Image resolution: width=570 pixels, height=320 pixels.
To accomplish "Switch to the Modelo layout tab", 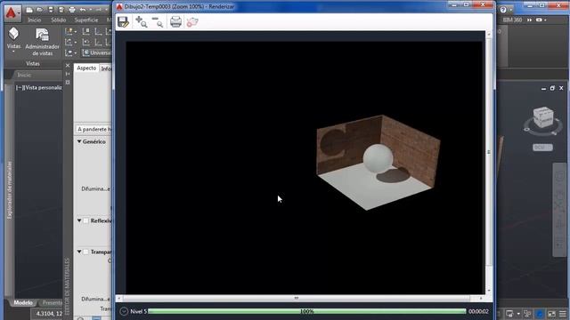I will click(23, 302).
